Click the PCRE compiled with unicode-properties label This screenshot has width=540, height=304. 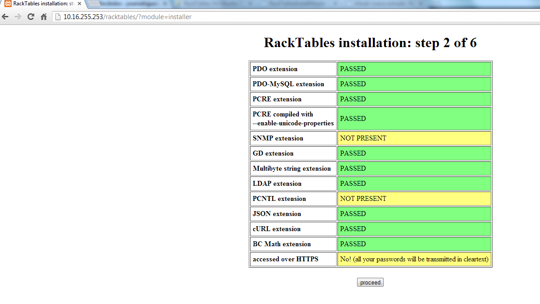click(x=293, y=119)
